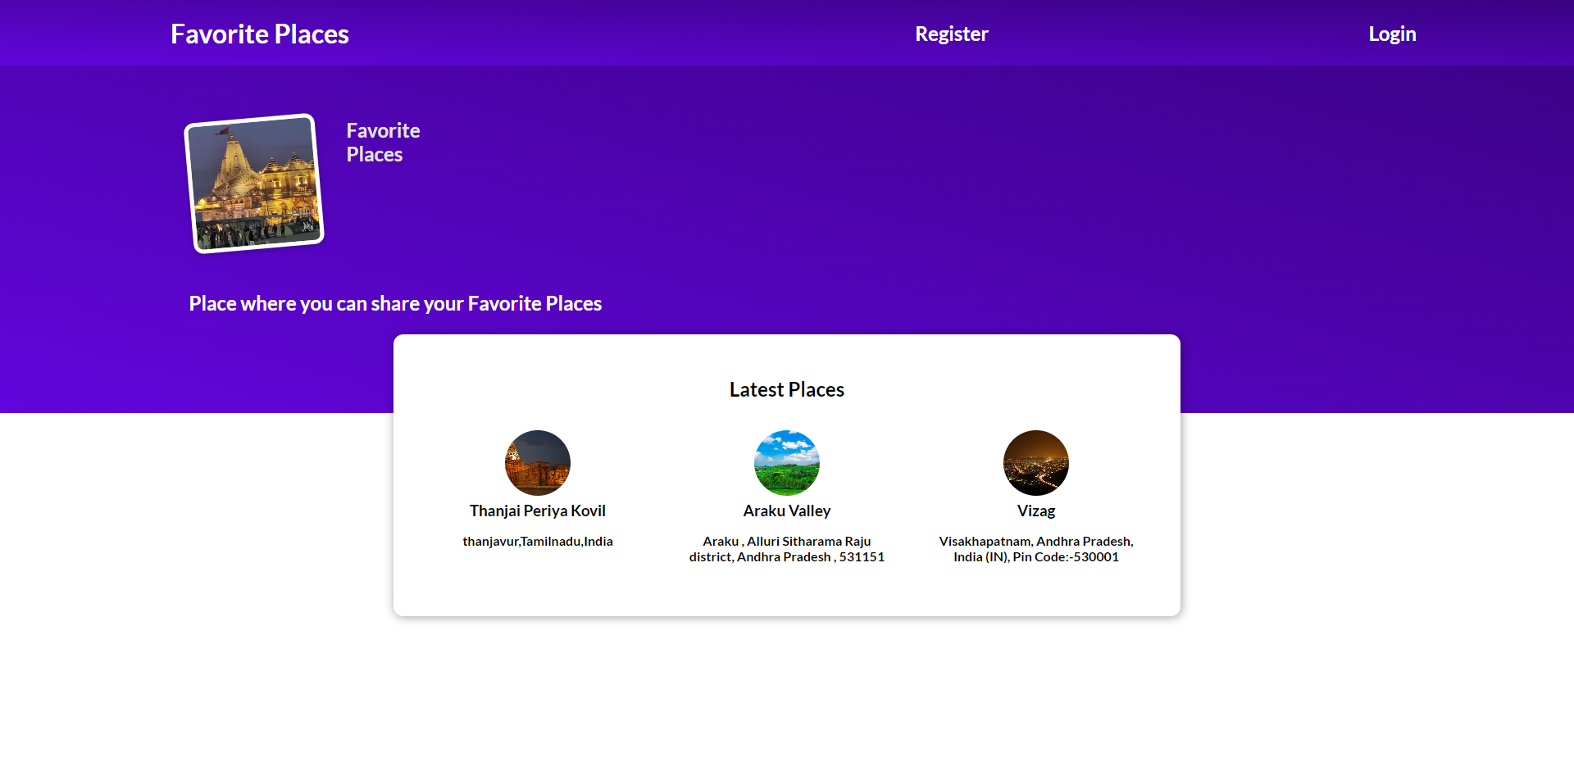1574x758 pixels.
Task: Click the Favorite Places brand in navbar
Action: 259,34
